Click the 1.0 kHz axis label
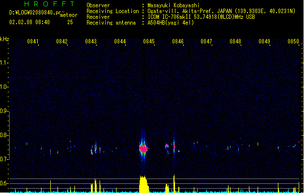Image resolution: width=304 pixels, height=193 pixels. coord(4,87)
